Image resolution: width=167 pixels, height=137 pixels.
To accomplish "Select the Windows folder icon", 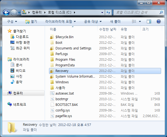I will 52,82.
